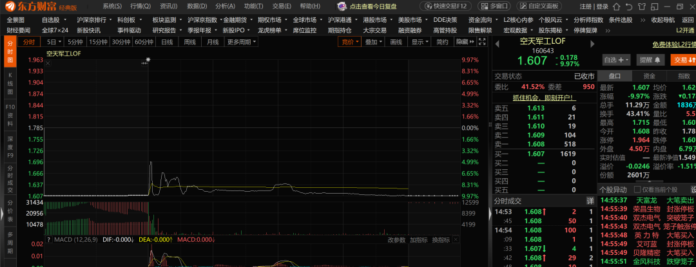Open the 显示 display dropdown
Viewport: 696px width, 267px height.
(x=420, y=42)
